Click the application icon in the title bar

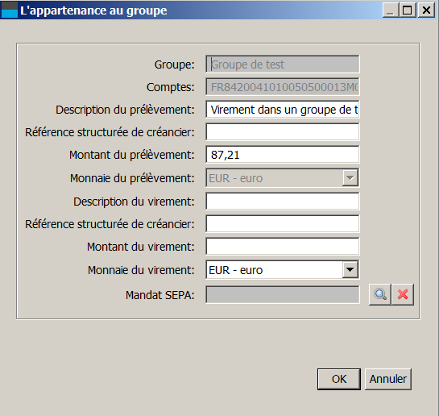coord(10,10)
